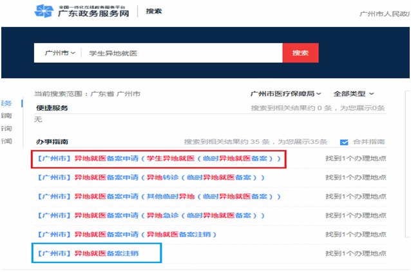Open the 其他临时异地 备案申请 result

pos(154,196)
